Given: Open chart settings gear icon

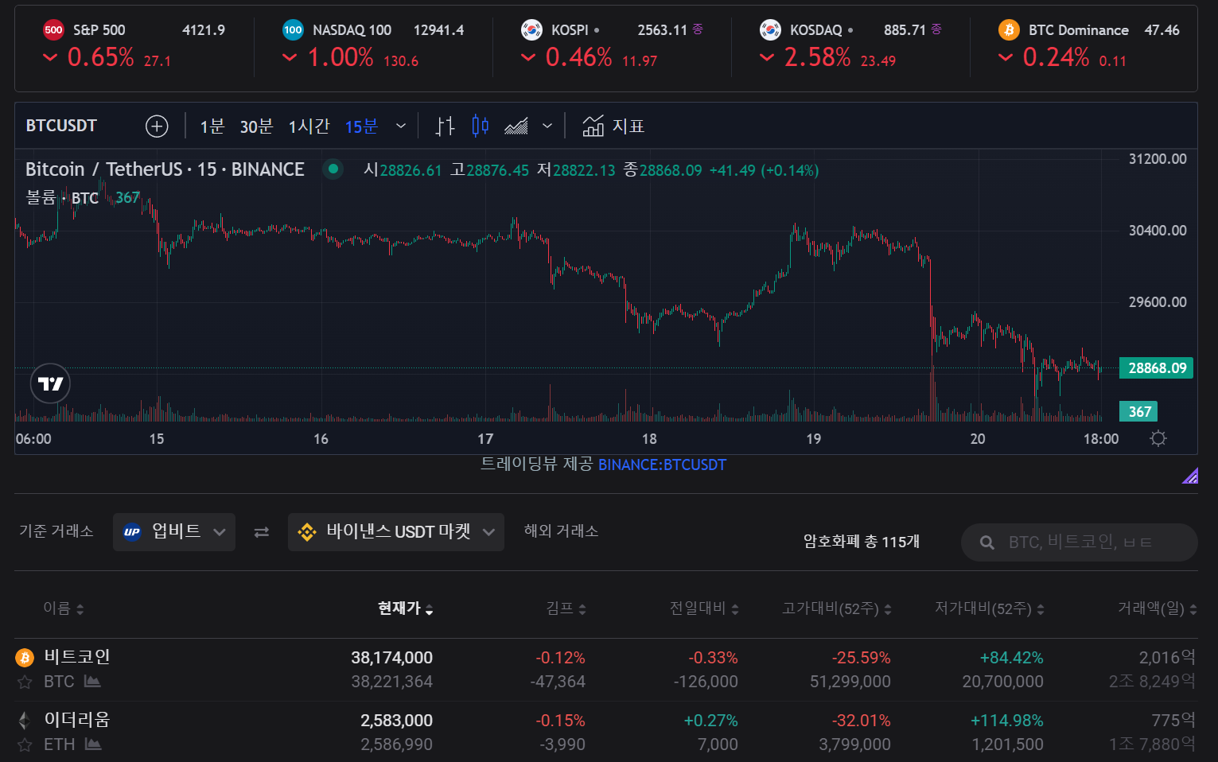Looking at the screenshot, I should [1158, 438].
